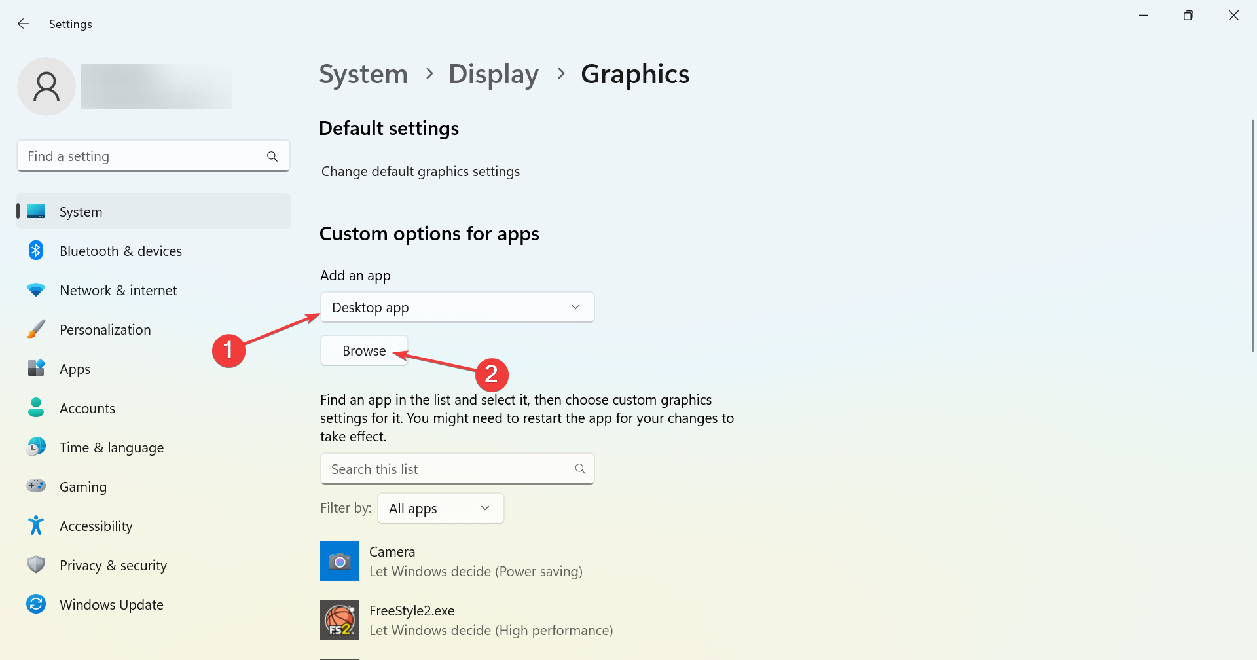This screenshot has width=1257, height=660.
Task: Click the Apps icon in the sidebar
Action: pos(36,369)
